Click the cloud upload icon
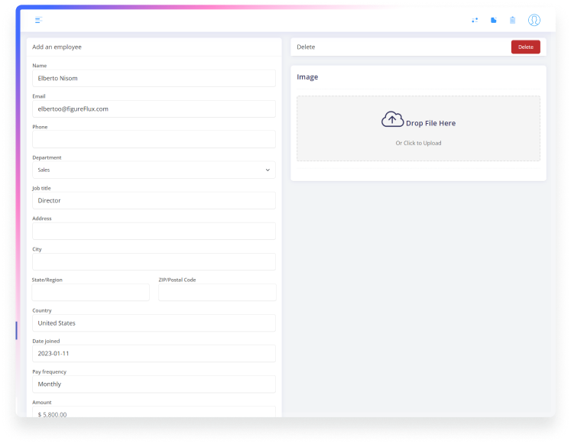 point(392,120)
